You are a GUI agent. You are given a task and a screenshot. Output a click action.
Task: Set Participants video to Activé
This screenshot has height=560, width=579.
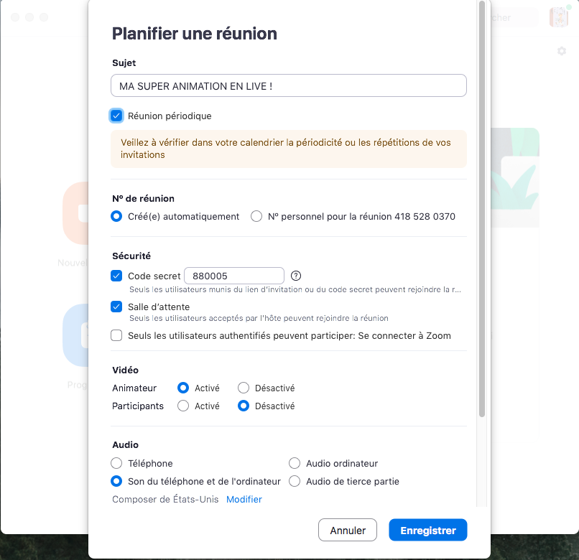(x=183, y=406)
